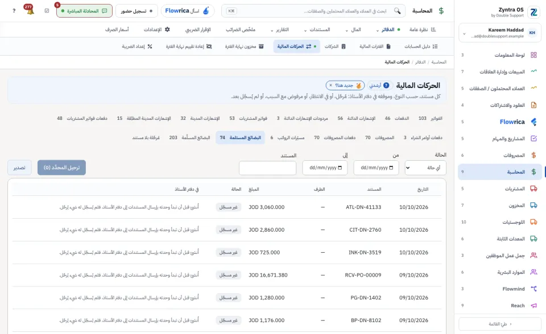This screenshot has height=334, width=546.
Task: Open the إلى date picker field
Action: (325, 168)
